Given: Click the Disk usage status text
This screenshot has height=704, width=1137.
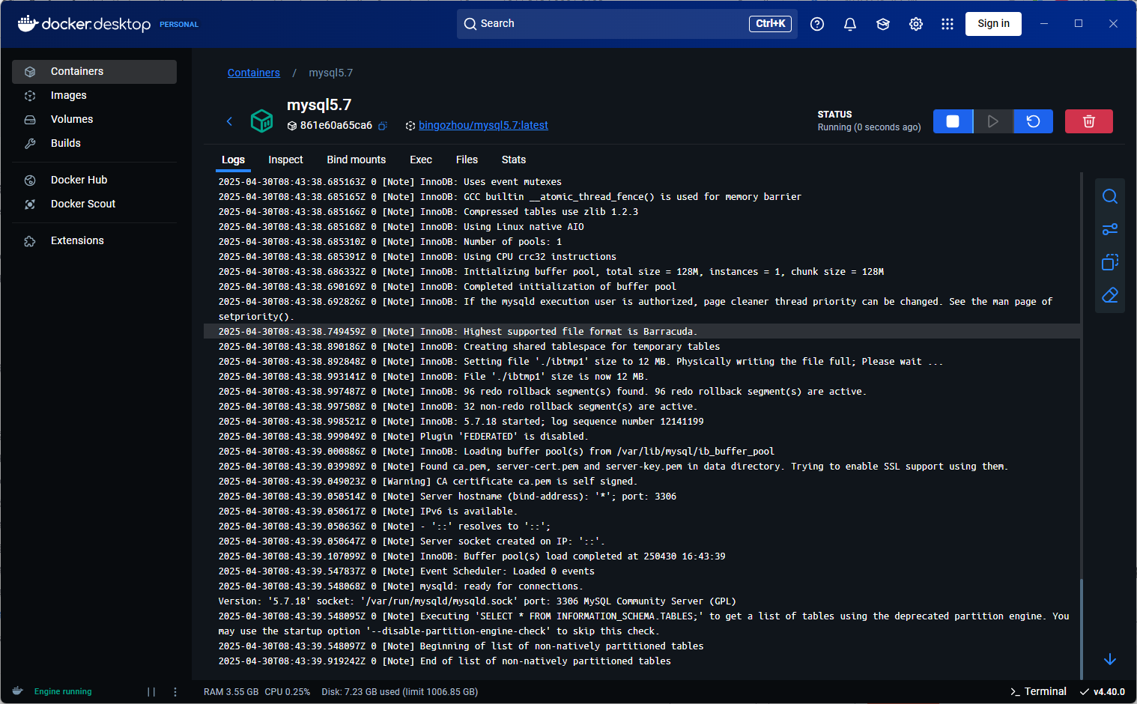Looking at the screenshot, I should click(x=399, y=691).
